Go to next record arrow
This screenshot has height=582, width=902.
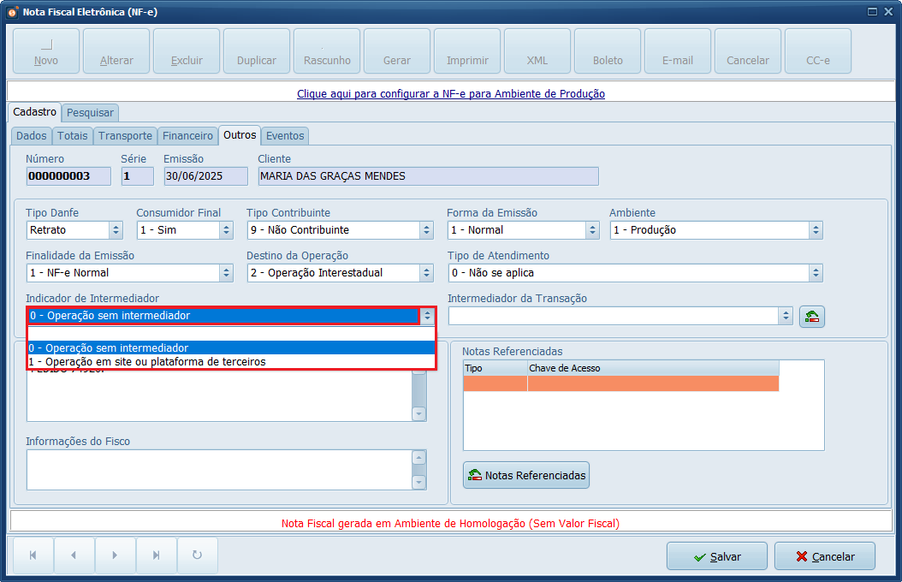coord(115,555)
